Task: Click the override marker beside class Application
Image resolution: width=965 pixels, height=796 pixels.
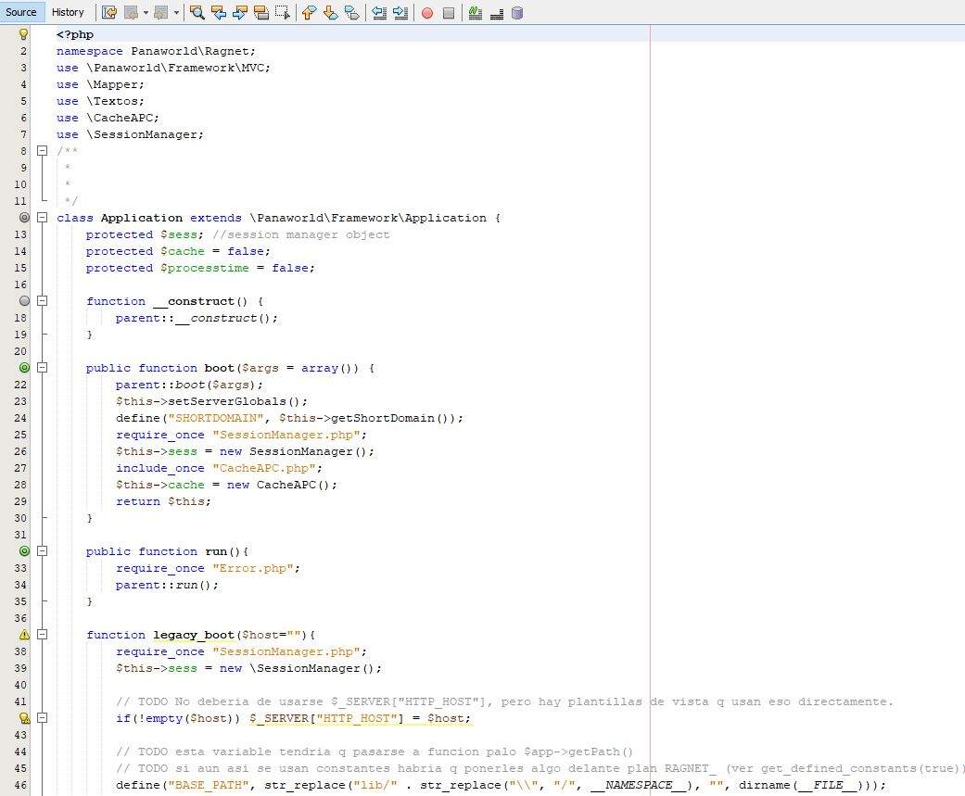Action: pos(24,217)
